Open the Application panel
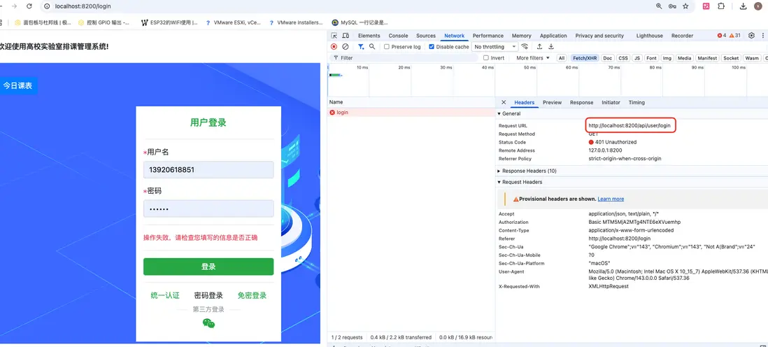The image size is (768, 347). click(553, 36)
